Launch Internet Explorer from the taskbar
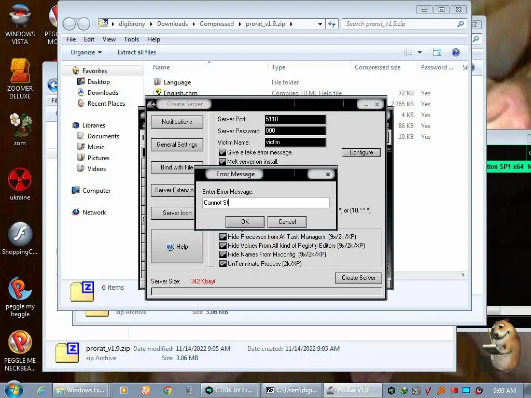Image resolution: width=531 pixels, height=398 pixels. (x=41, y=390)
